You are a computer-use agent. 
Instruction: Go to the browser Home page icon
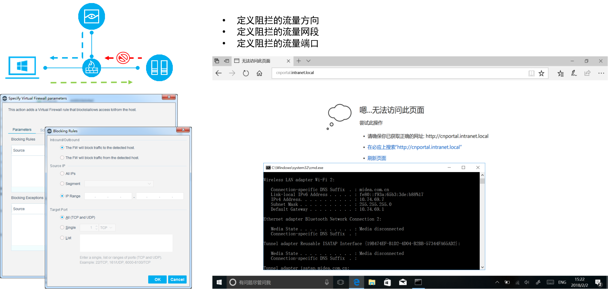click(259, 73)
